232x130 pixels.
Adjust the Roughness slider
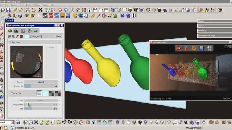(x=41, y=104)
